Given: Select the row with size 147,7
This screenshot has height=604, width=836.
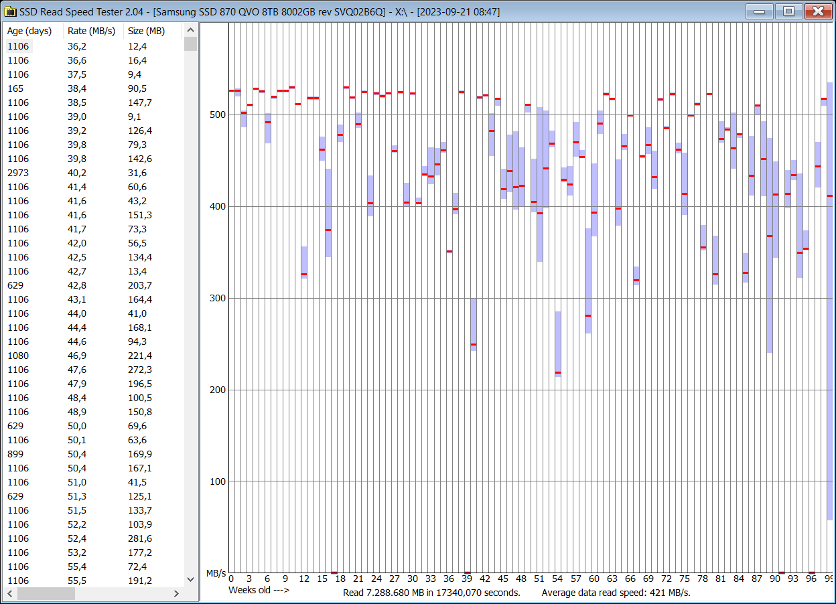Looking at the screenshot, I should click(94, 102).
